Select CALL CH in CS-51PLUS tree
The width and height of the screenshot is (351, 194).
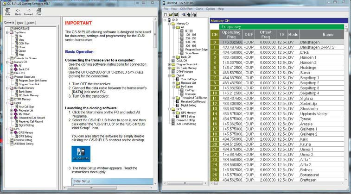tap(182, 61)
